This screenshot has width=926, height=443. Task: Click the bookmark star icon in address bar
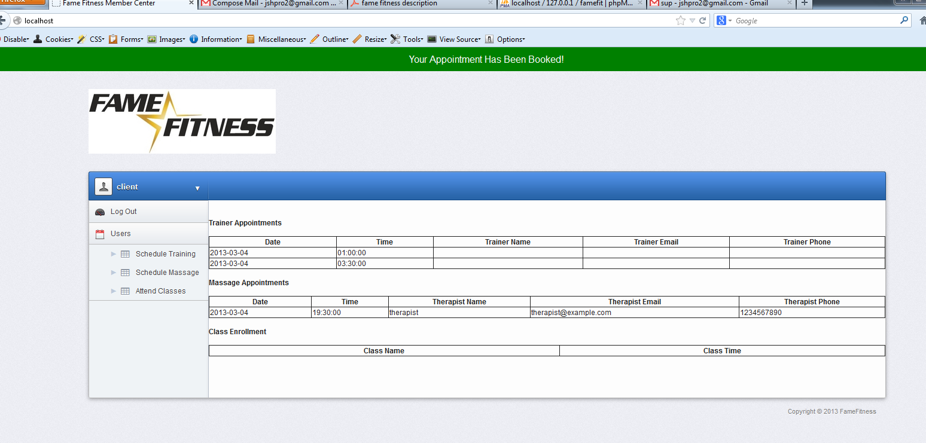[680, 21]
